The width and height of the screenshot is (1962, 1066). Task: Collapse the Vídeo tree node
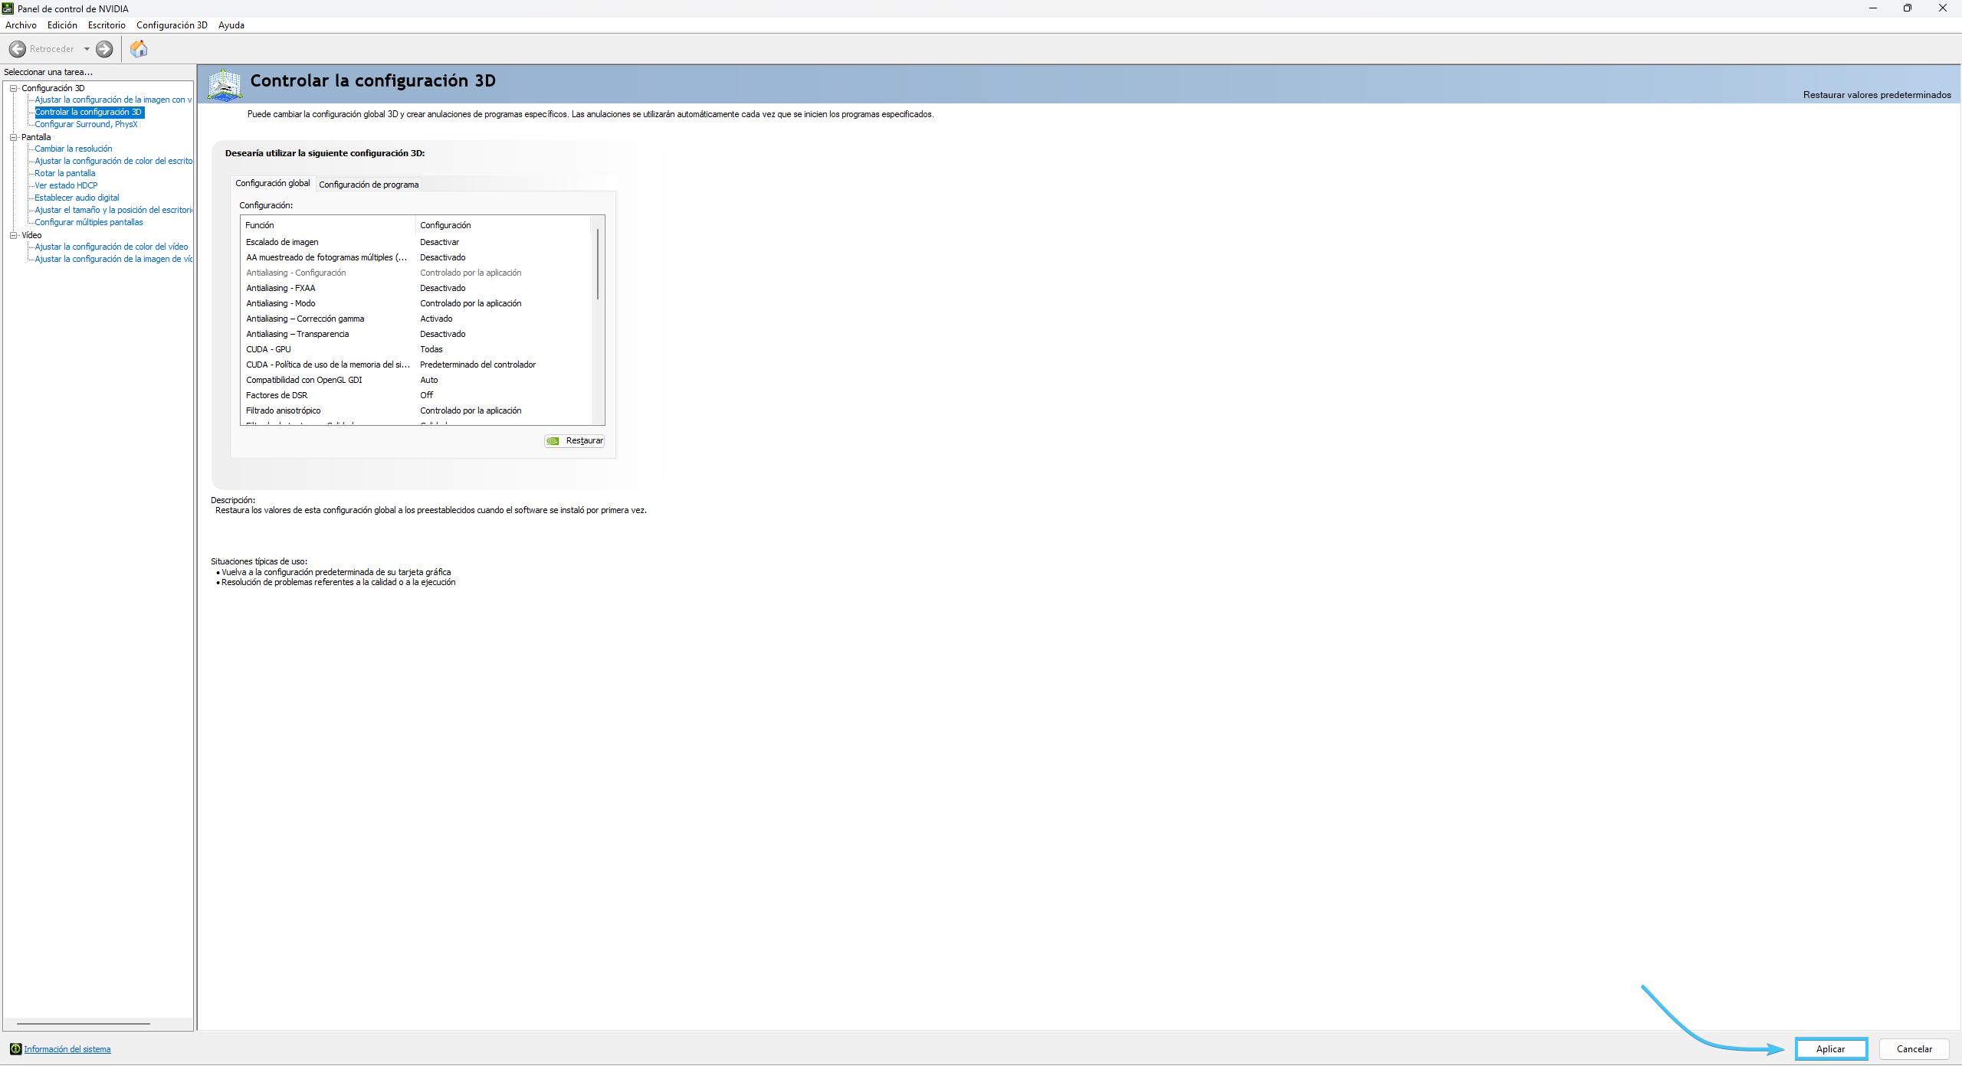coord(14,235)
